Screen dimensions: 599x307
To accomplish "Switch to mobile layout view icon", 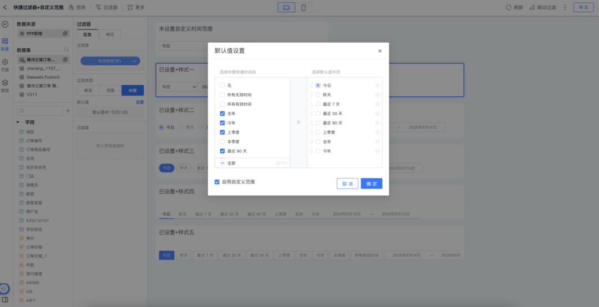I will click(x=303, y=7).
